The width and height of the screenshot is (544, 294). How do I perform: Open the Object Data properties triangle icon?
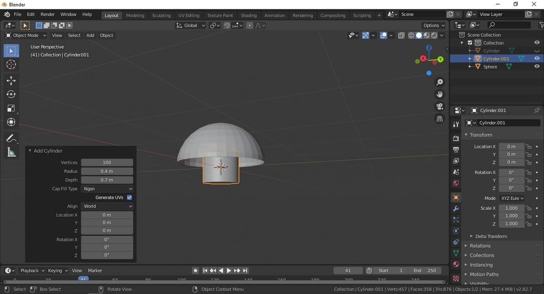(456, 253)
